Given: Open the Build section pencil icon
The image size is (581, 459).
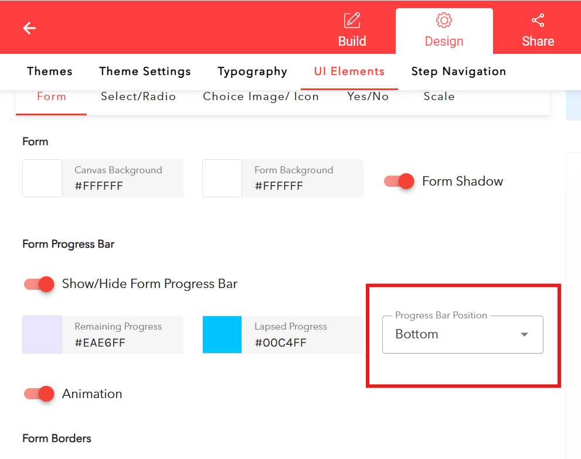Looking at the screenshot, I should pos(352,20).
